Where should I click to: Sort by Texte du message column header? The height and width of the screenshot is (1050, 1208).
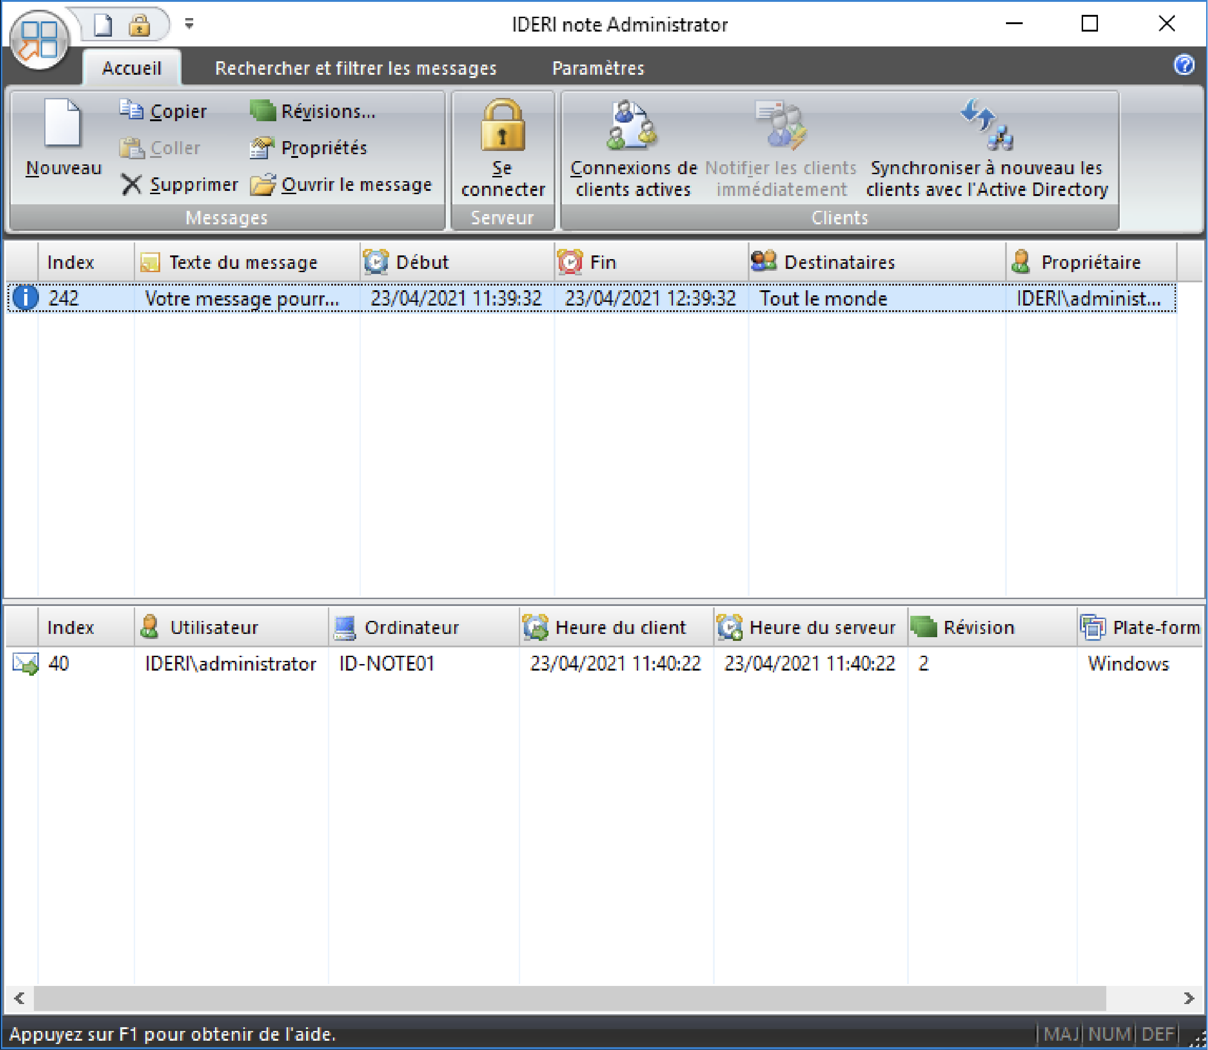[x=247, y=262]
